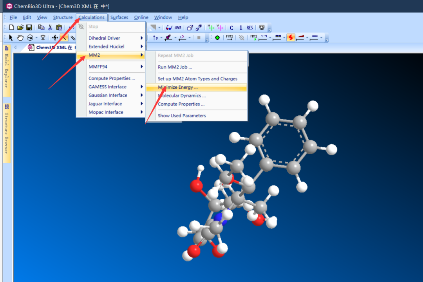
Task: Toggle depth fading cubes button
Action: (x=199, y=27)
